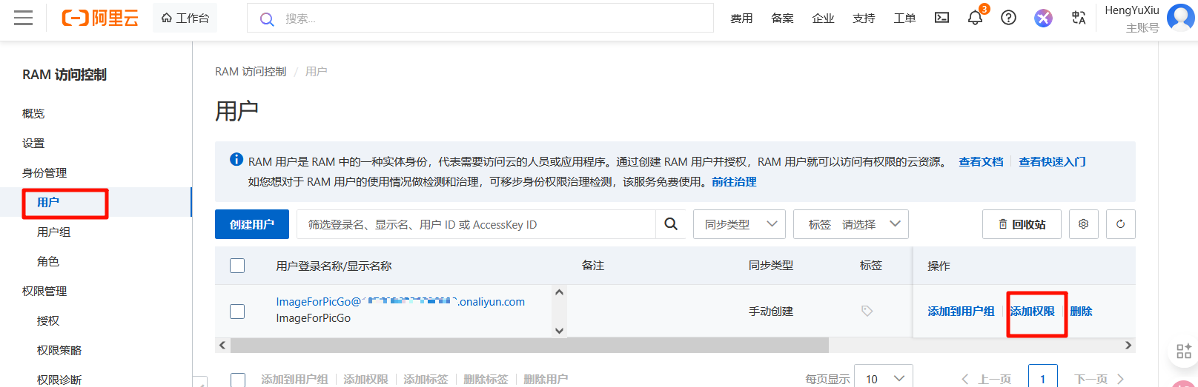Open the 备案 menu
The image size is (1198, 387).
pos(782,18)
